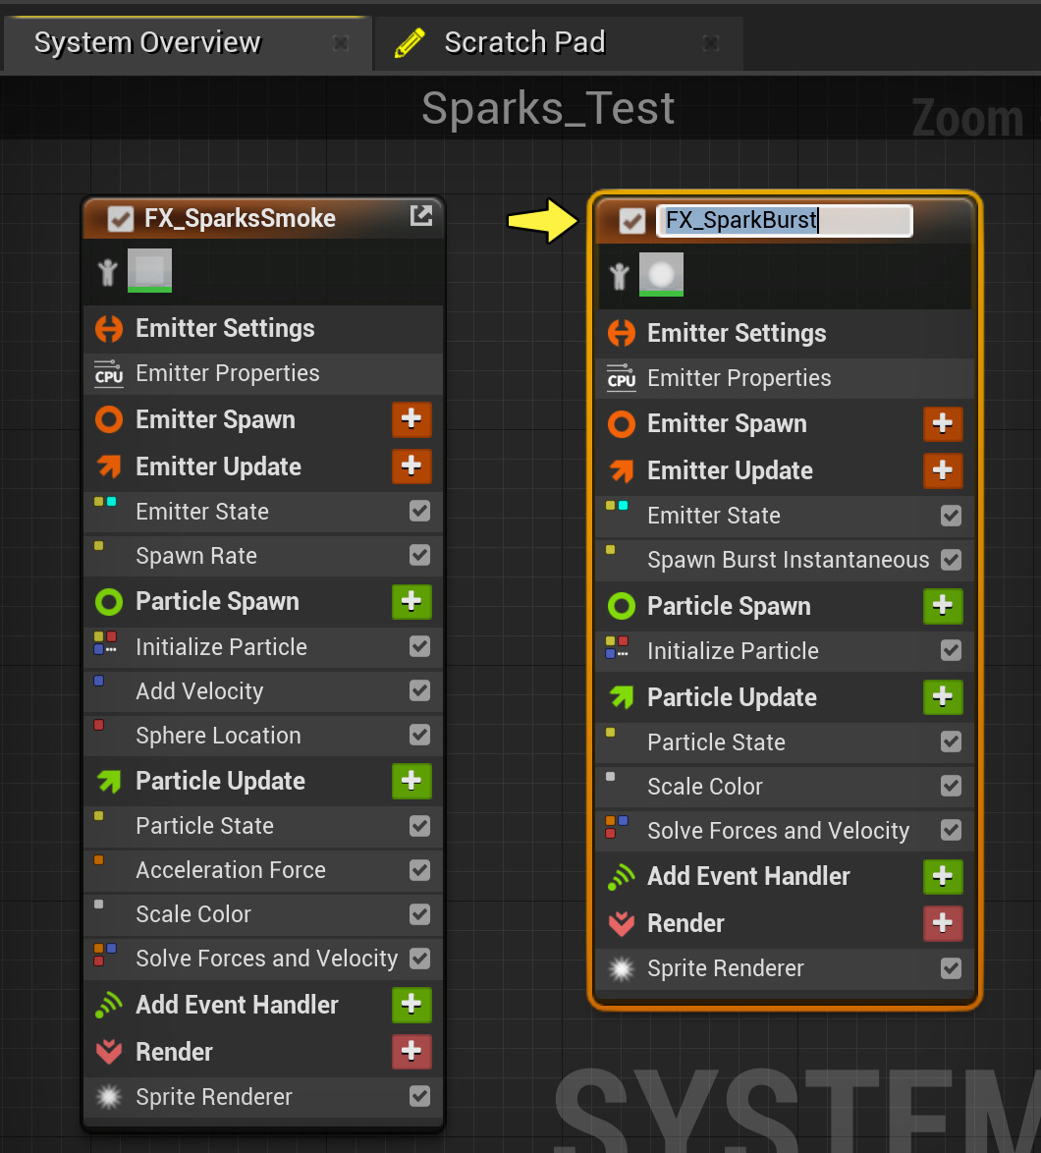1041x1153 pixels.
Task: Open Emitter Settings in FX_SparksSmoke
Action: coord(225,329)
